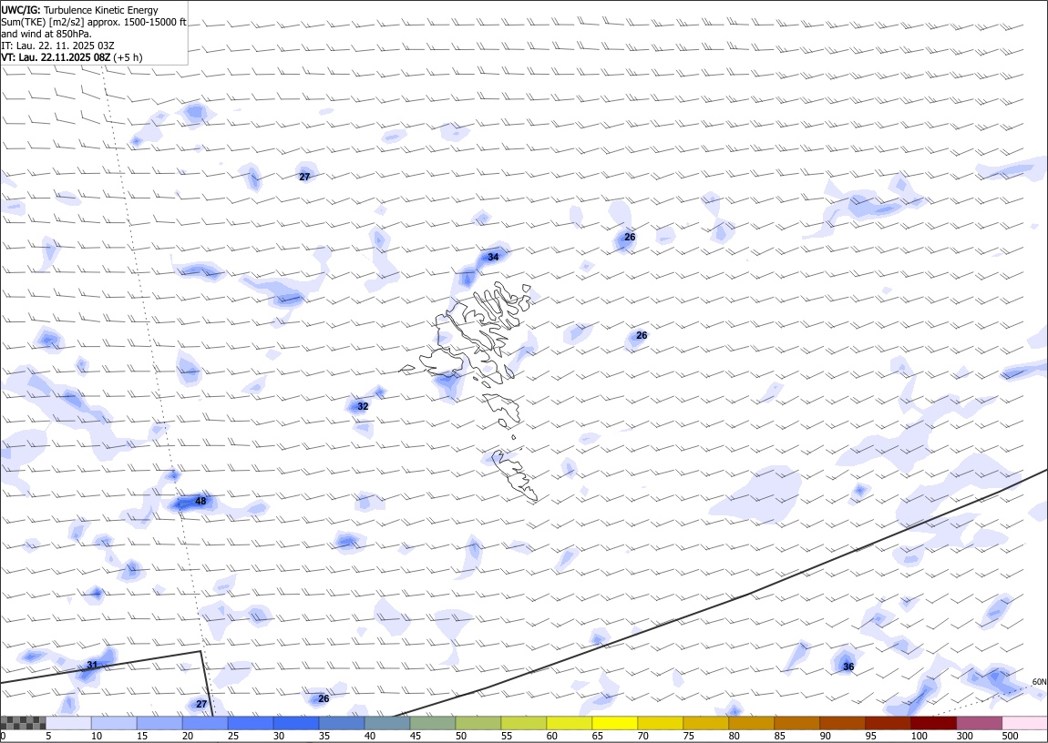Click the '60N' latitude label
This screenshot has width=1048, height=743.
pyautogui.click(x=1039, y=682)
